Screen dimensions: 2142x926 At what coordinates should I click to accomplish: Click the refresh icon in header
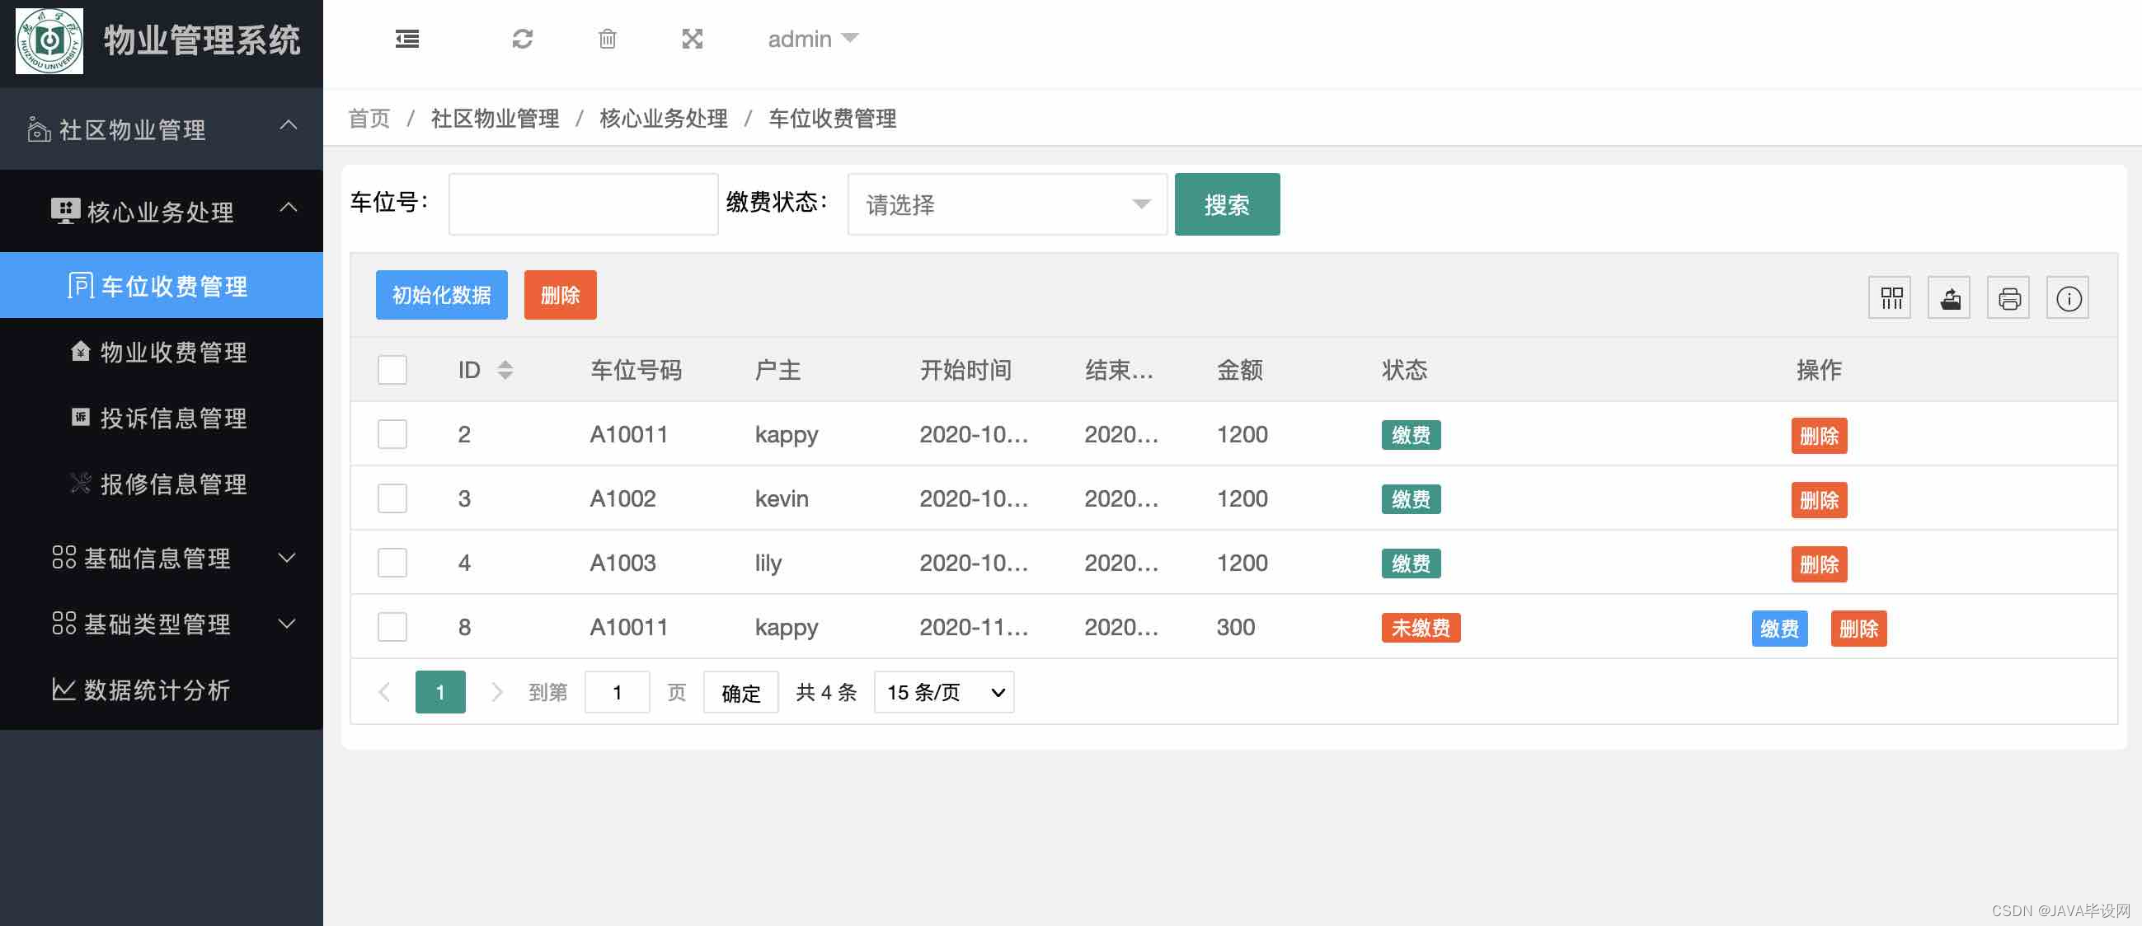click(522, 39)
